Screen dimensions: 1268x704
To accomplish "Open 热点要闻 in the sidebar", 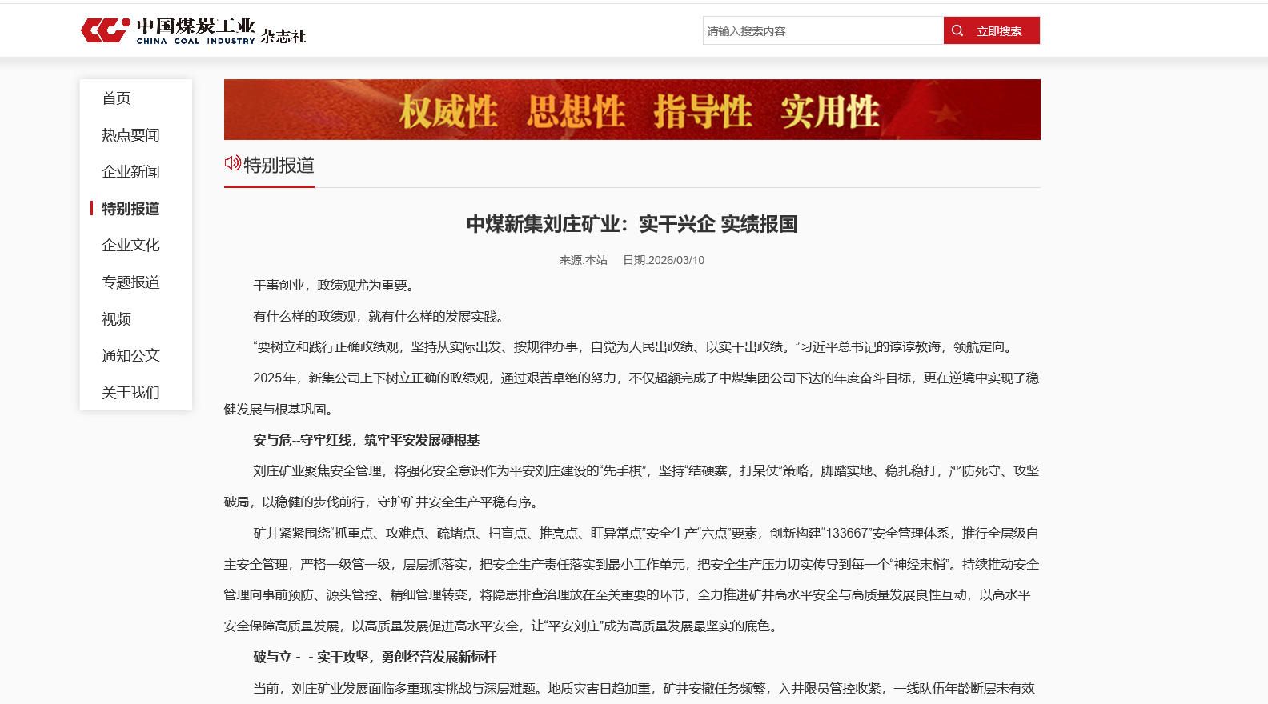I will coord(130,135).
